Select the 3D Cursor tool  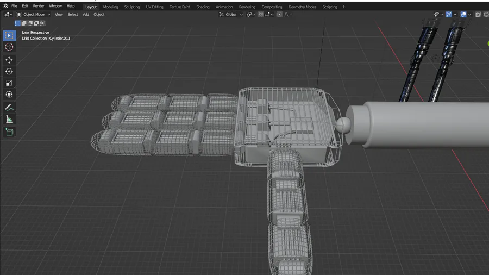point(9,47)
